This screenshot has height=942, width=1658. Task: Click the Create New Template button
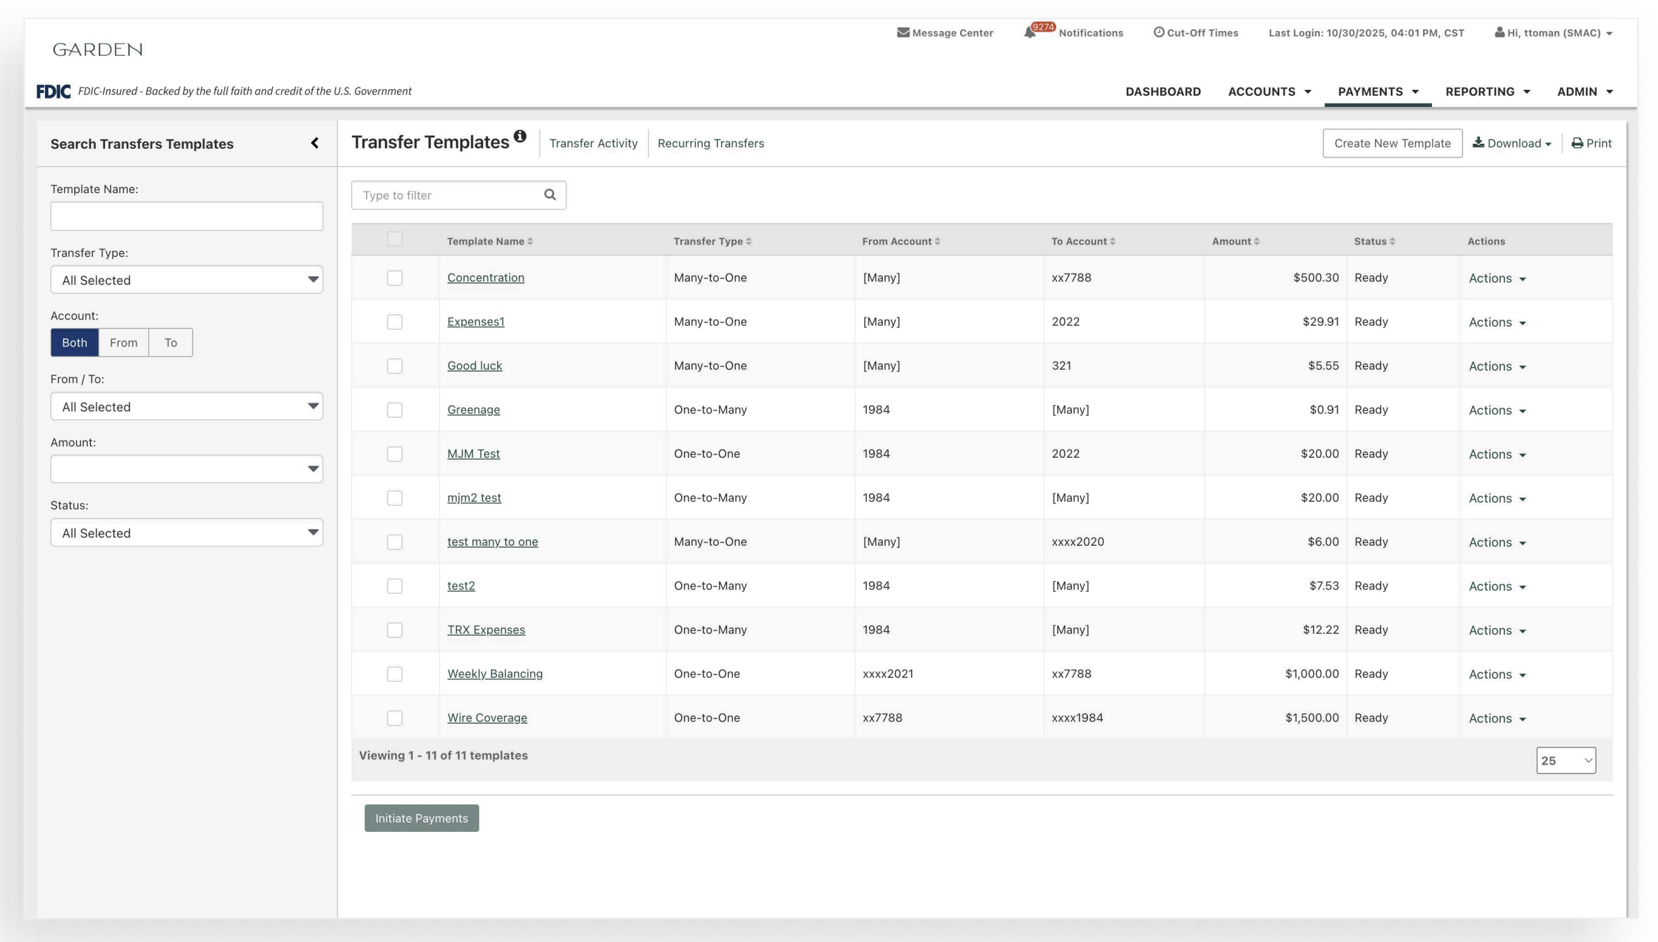[x=1391, y=143]
